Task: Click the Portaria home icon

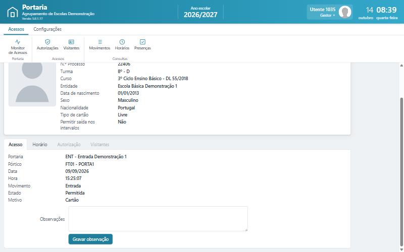Action: tap(12, 12)
